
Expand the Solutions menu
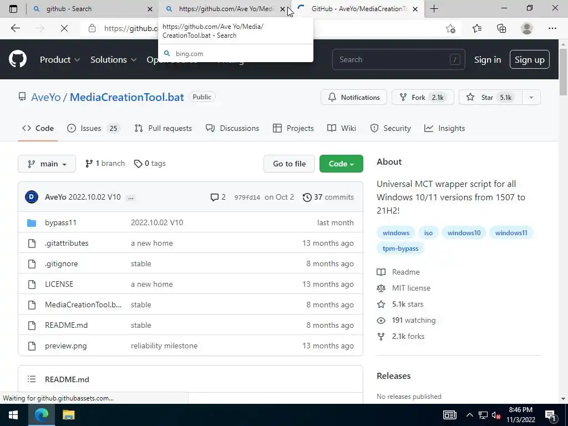click(x=113, y=59)
